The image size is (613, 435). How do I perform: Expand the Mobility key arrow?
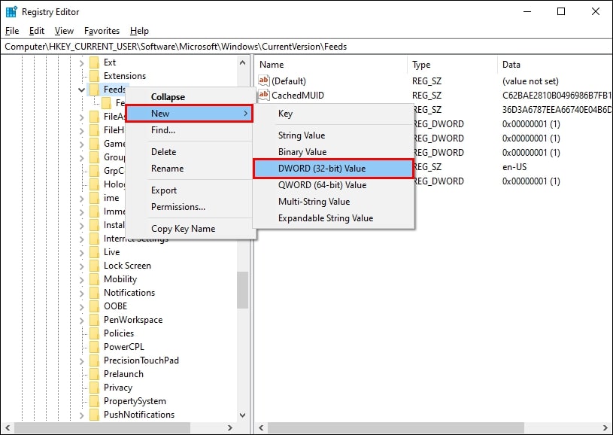tap(81, 279)
